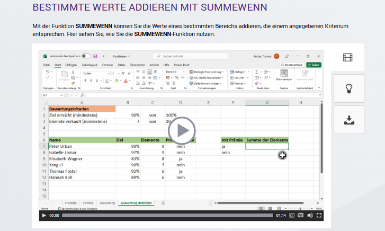Toggle the Automatisches Speichern switch

click(x=86, y=56)
